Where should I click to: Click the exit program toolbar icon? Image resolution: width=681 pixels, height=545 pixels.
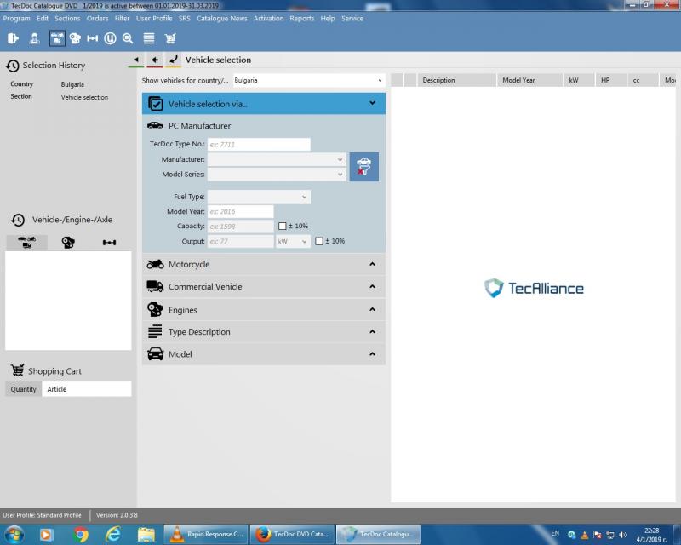pyautogui.click(x=13, y=38)
